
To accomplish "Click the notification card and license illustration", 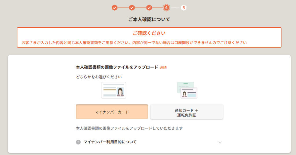I will point(187,90).
